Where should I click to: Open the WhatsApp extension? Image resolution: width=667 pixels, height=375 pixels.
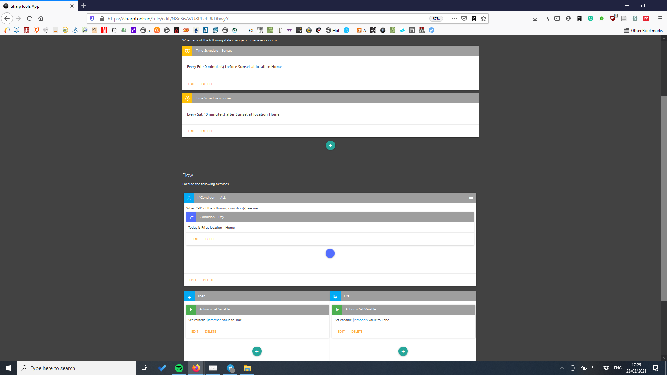tap(601, 18)
